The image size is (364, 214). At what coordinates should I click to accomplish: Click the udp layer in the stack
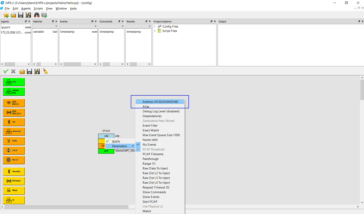(106, 136)
